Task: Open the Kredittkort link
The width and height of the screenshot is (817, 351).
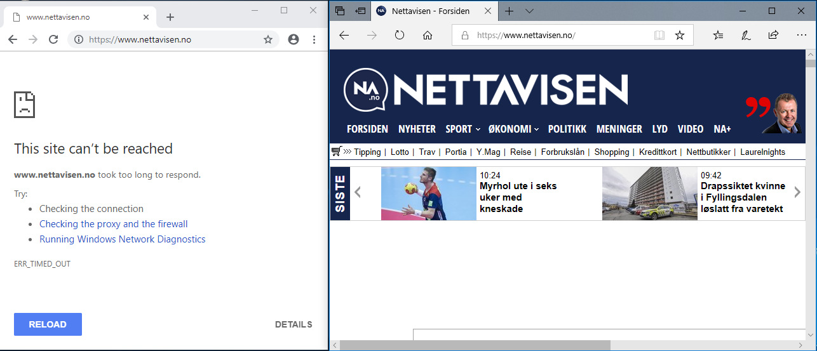Action: click(x=658, y=152)
